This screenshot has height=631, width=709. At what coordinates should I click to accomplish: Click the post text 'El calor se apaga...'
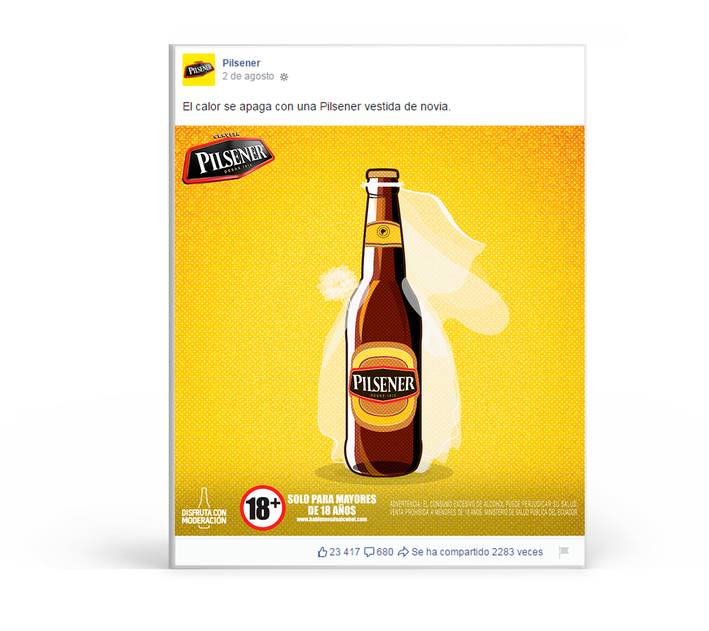tap(317, 106)
